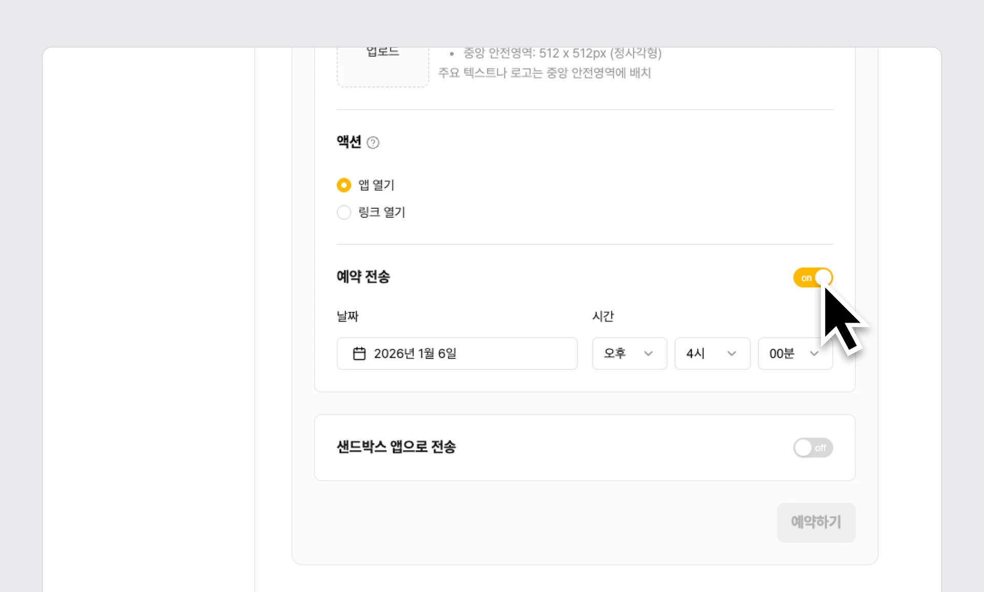Click the question mark circle icon
Image resolution: width=984 pixels, height=592 pixels.
click(373, 142)
